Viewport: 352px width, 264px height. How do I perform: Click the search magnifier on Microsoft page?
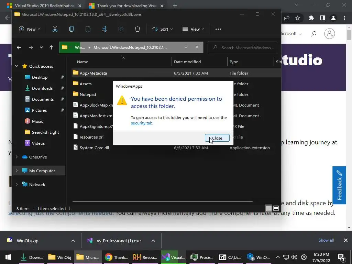[x=313, y=34]
